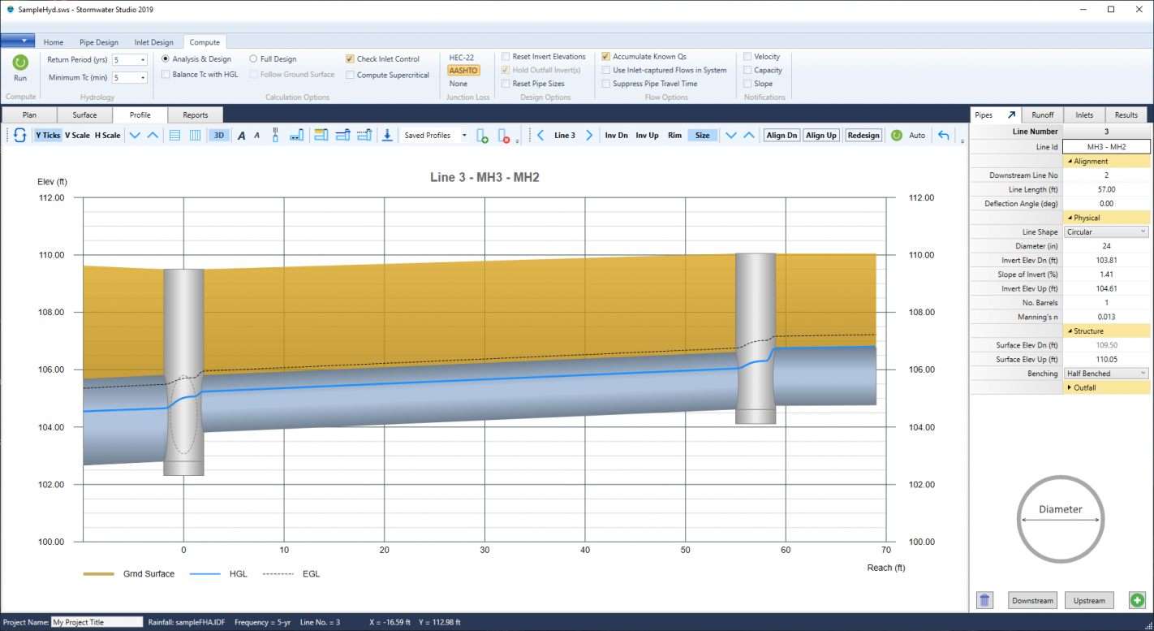1154x631 pixels.
Task: Click the Refresh profile icon on far left toolbar
Action: tap(19, 135)
